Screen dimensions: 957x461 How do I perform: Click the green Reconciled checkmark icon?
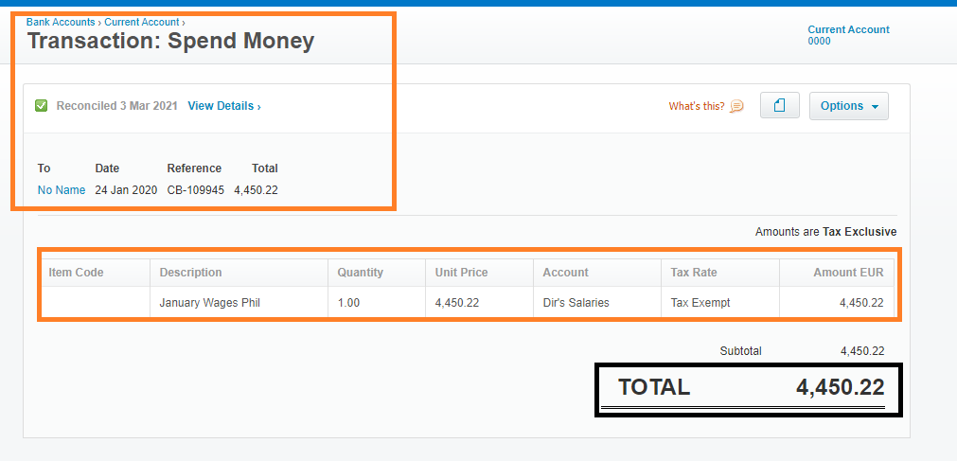pyautogui.click(x=42, y=106)
